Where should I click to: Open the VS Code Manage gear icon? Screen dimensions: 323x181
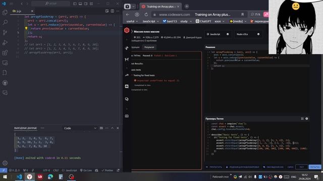tap(5, 163)
